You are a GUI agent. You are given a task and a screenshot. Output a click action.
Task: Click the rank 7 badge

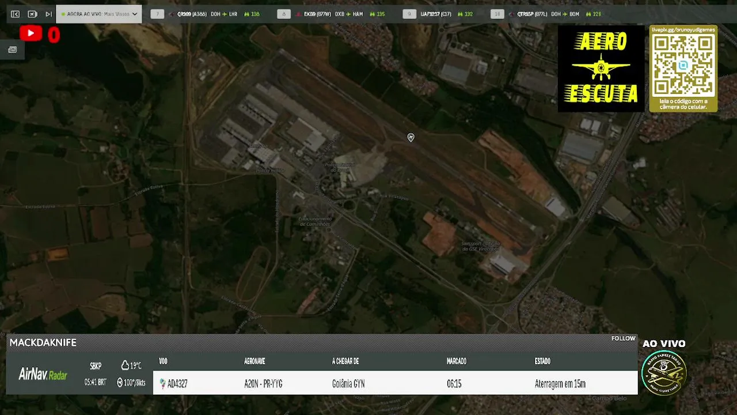click(x=157, y=14)
